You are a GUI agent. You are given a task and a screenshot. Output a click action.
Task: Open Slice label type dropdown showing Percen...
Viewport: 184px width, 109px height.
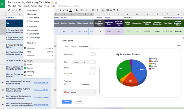click(x=77, y=62)
